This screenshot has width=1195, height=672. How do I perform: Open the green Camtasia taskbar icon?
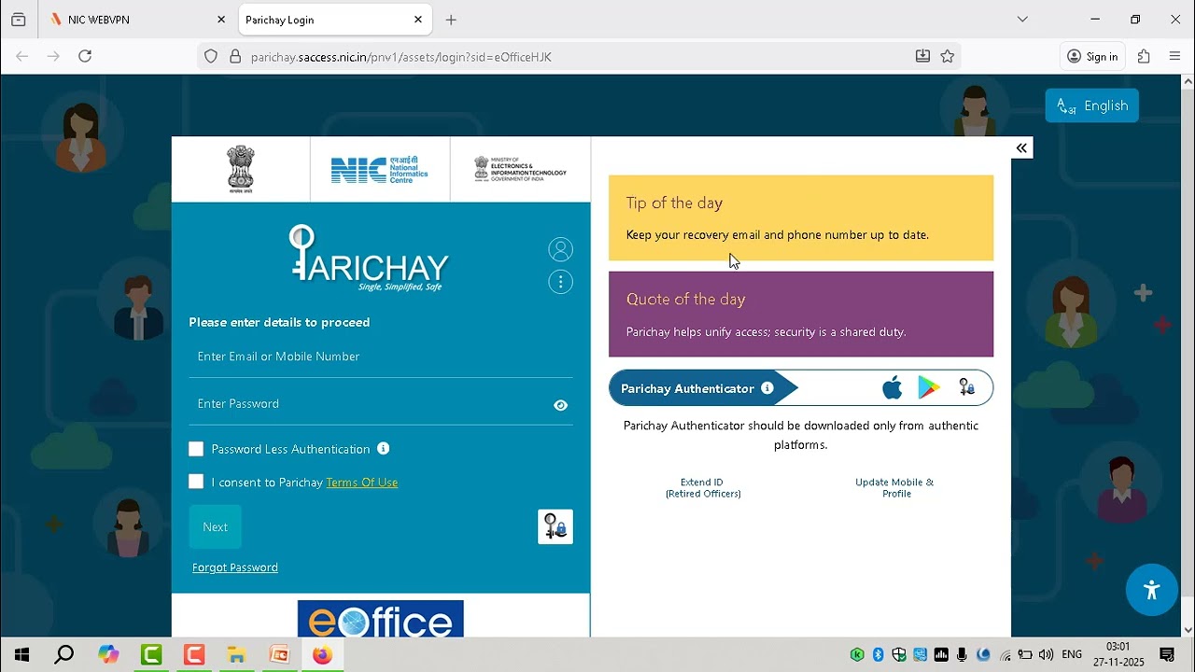151,655
